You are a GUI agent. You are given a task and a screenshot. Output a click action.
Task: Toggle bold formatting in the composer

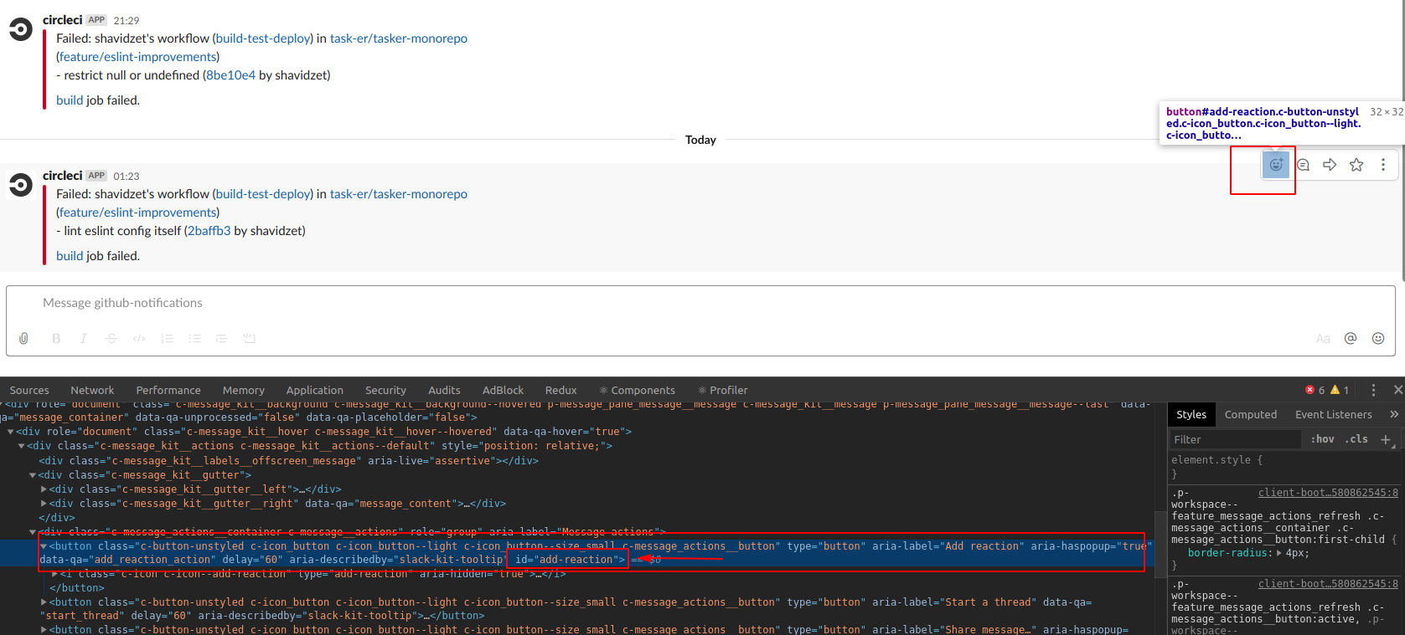(56, 338)
